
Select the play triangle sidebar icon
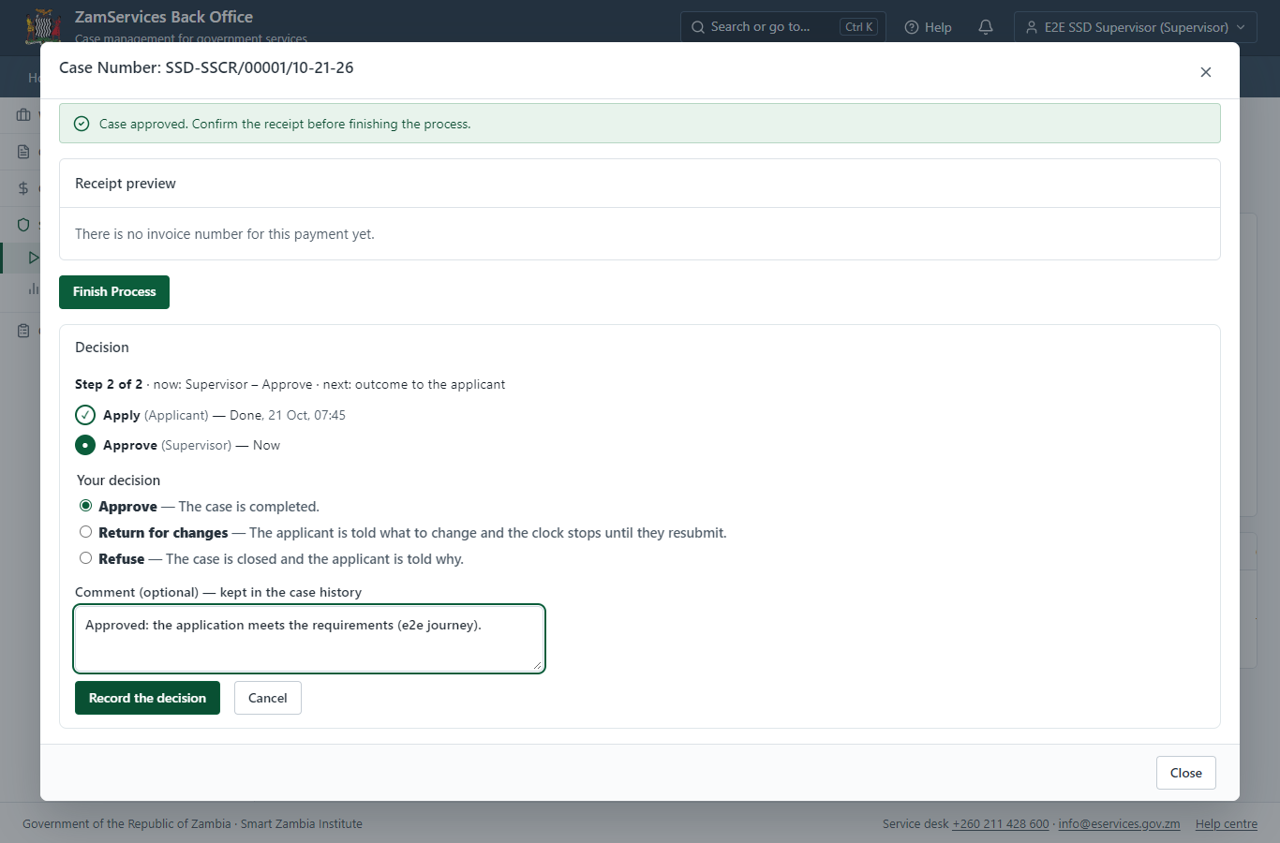34,258
